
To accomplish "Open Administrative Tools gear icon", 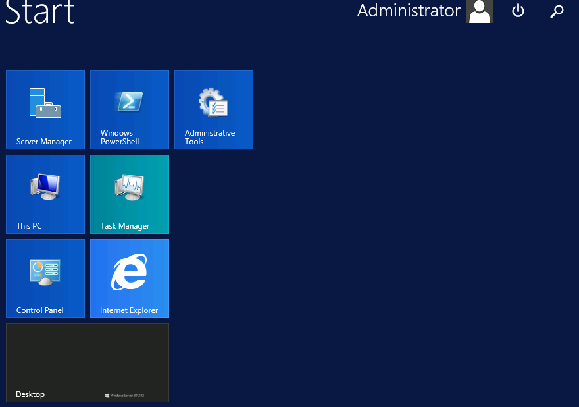I will (213, 103).
